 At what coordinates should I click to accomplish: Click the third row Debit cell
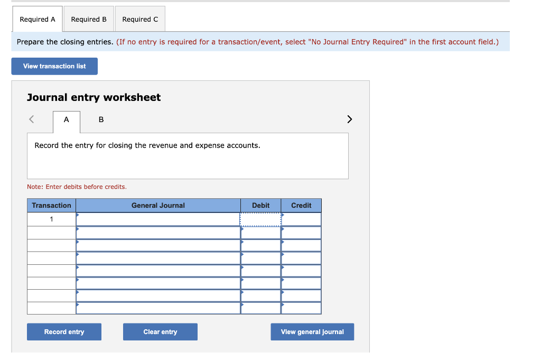point(260,245)
